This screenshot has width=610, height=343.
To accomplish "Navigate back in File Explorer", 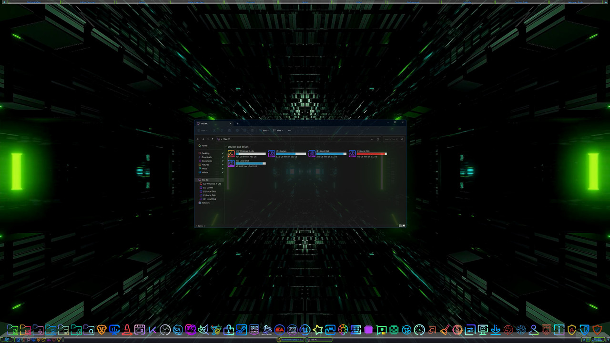I will click(x=197, y=139).
